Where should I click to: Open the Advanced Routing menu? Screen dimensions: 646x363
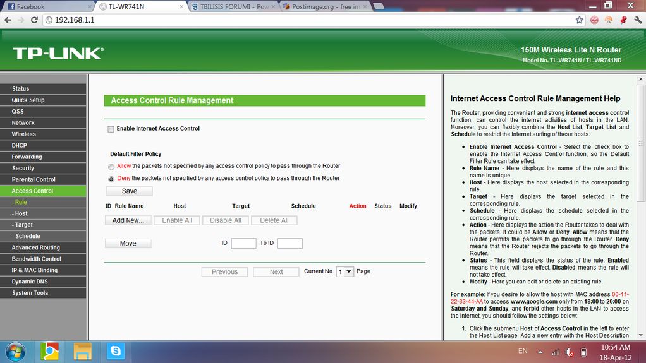43,247
